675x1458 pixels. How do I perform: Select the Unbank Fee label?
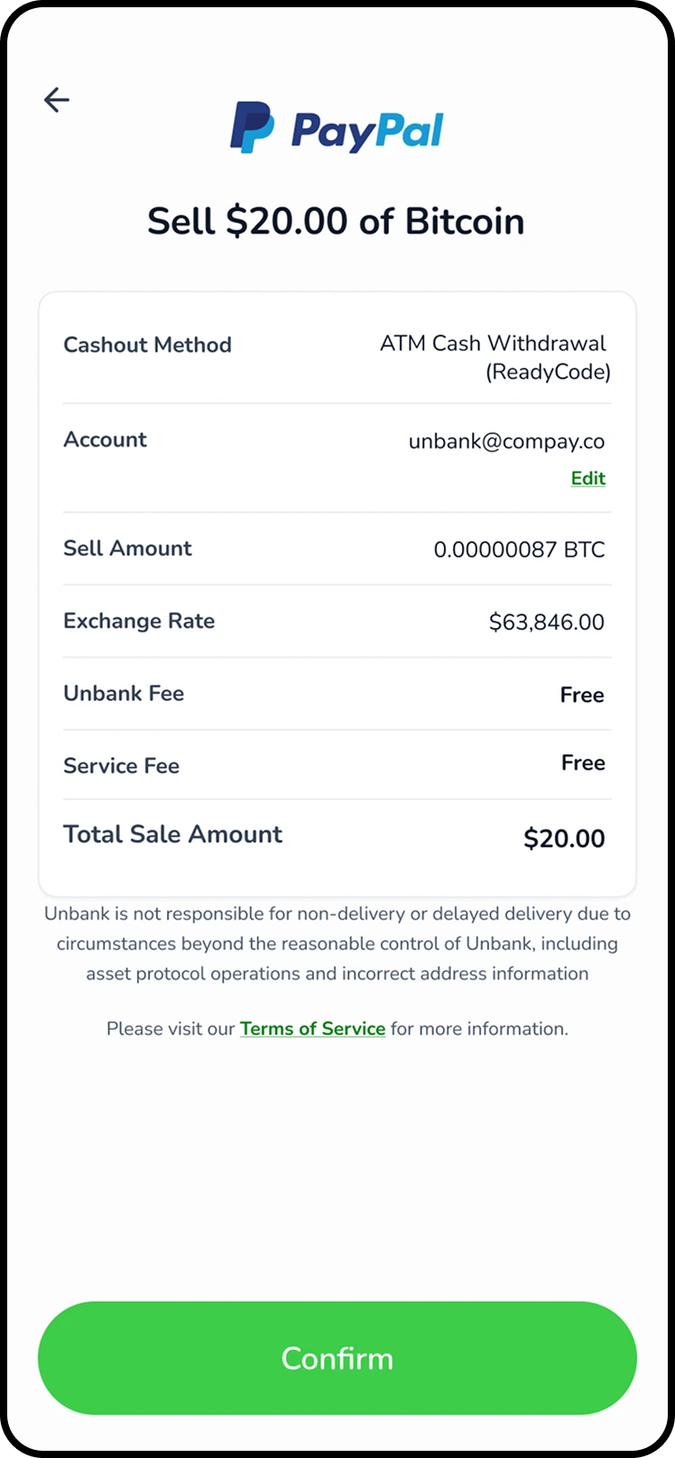tap(124, 693)
